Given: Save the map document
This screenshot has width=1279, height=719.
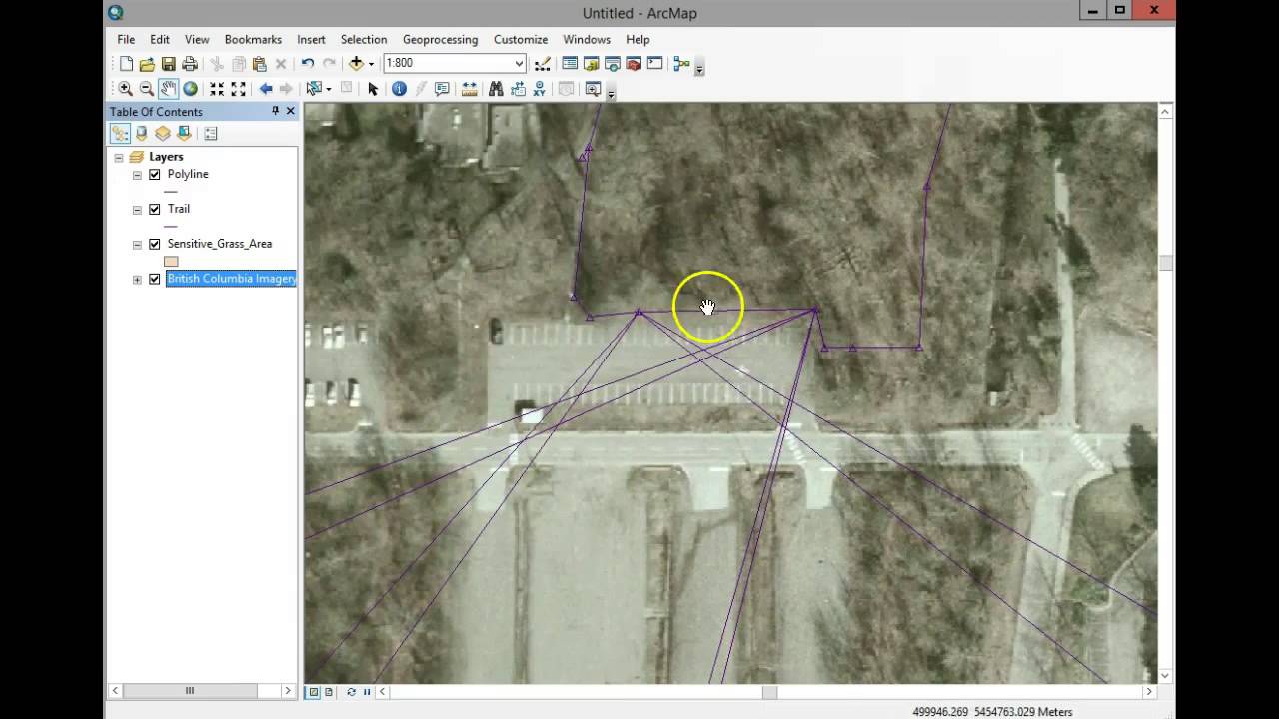Looking at the screenshot, I should tap(168, 64).
